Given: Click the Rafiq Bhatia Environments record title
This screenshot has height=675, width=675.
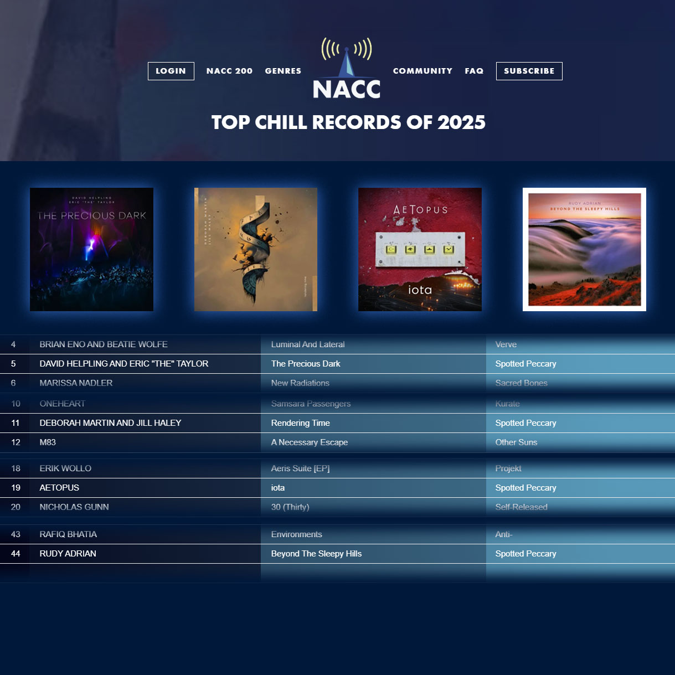Looking at the screenshot, I should (296, 534).
